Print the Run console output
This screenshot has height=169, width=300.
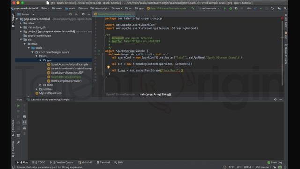pos(24,128)
